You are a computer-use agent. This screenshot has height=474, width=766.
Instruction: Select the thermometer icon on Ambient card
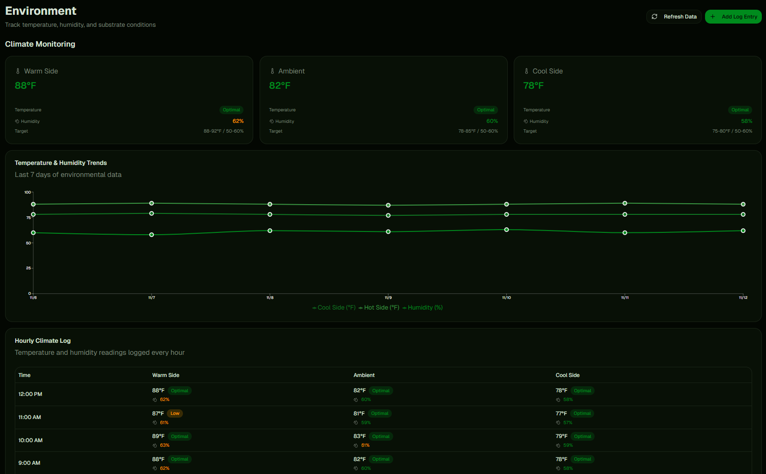point(272,71)
